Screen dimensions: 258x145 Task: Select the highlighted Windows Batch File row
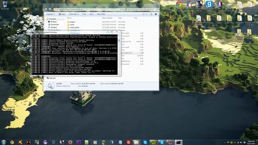133,53
